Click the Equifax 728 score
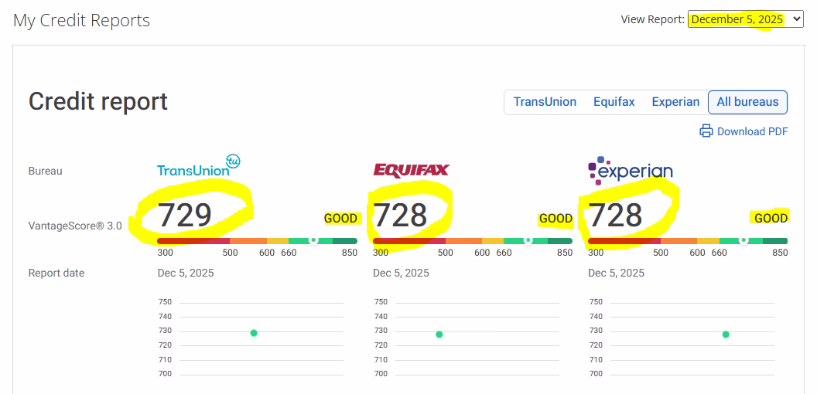The image size is (817, 394). [400, 216]
